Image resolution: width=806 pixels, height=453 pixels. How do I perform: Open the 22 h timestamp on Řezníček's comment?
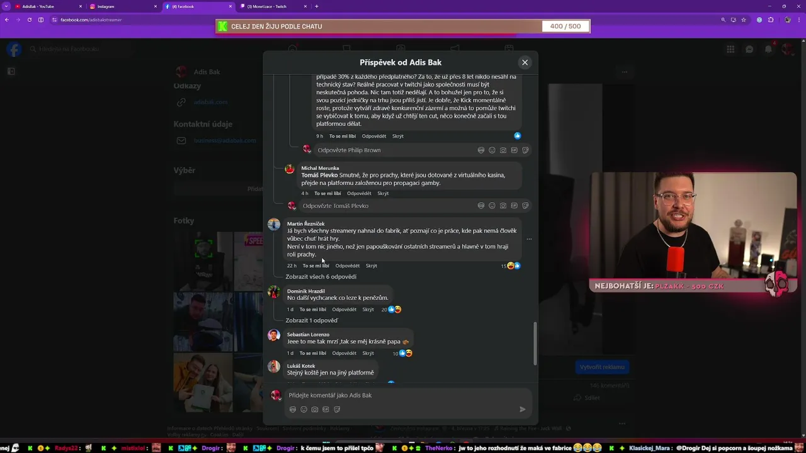[x=292, y=266]
